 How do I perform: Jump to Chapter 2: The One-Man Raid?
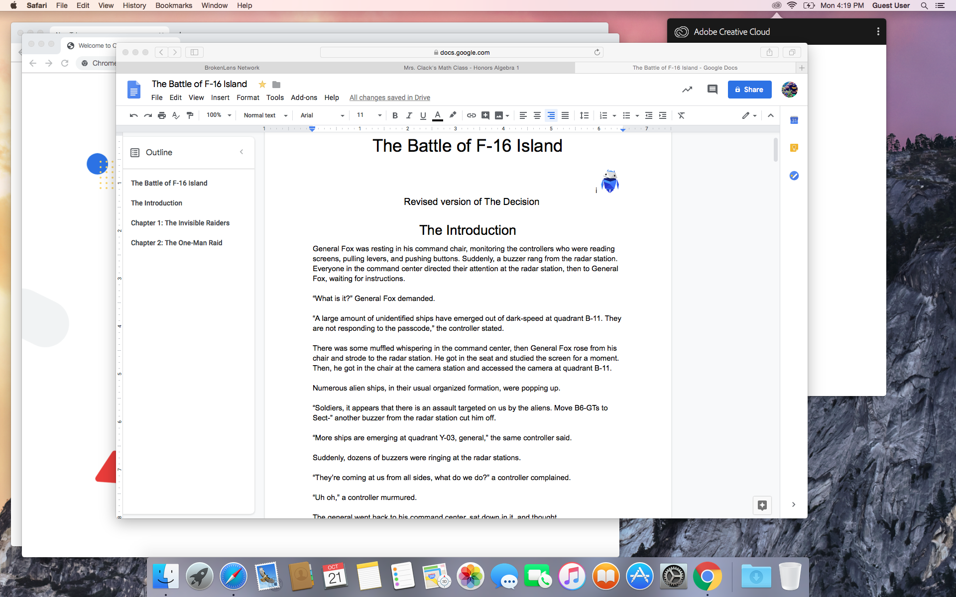(176, 243)
